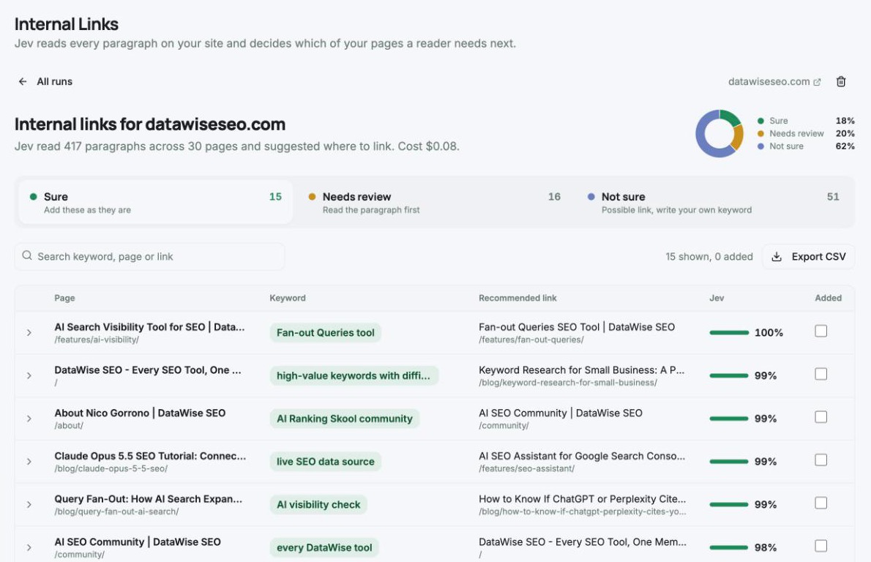Image resolution: width=871 pixels, height=562 pixels.
Task: Click the purple Not sure legend dot
Action: (760, 146)
